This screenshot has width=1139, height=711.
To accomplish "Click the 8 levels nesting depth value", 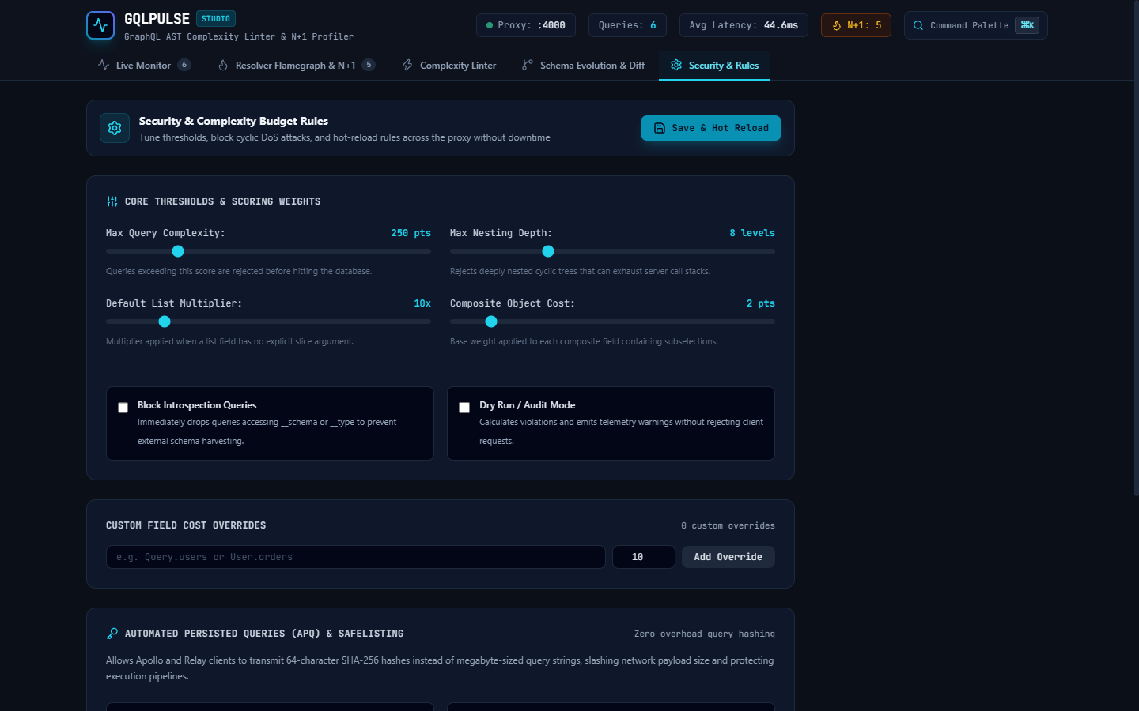I will point(752,233).
